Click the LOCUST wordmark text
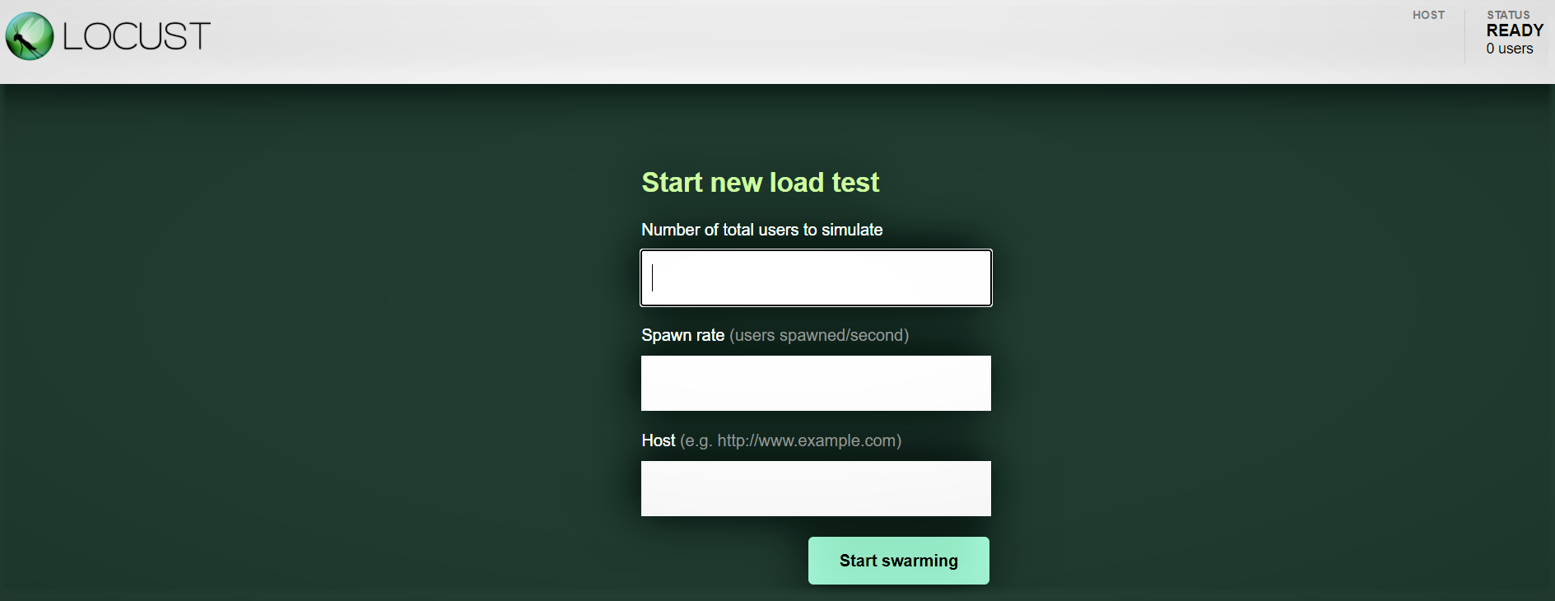Image resolution: width=1555 pixels, height=601 pixels. coord(137,36)
